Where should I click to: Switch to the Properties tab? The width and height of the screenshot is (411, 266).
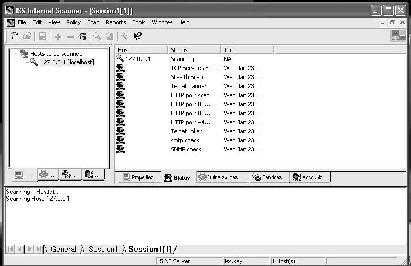[140, 177]
